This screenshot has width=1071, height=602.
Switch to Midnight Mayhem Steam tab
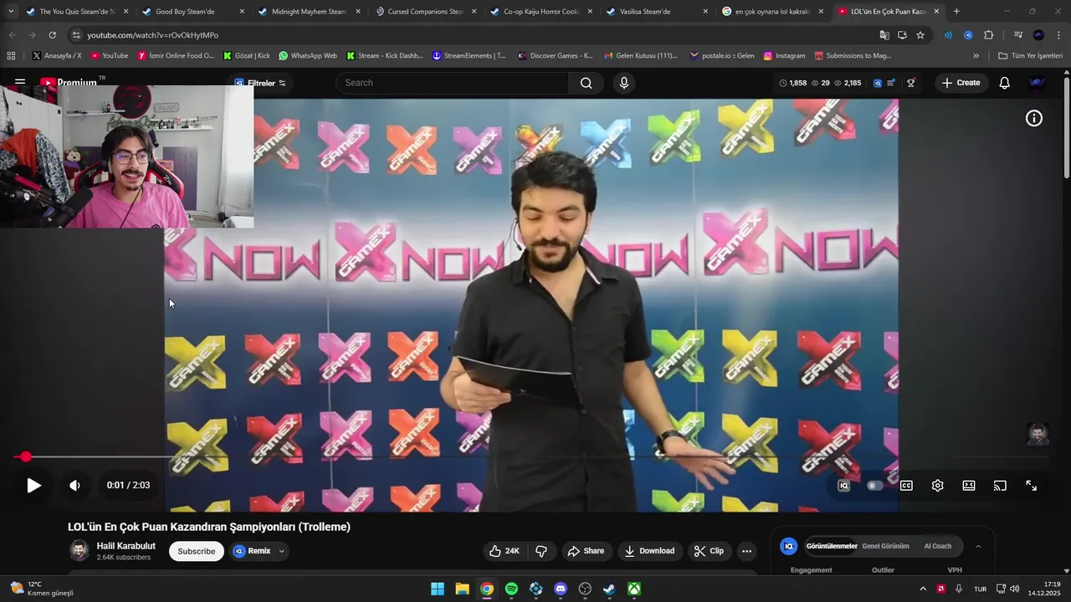coord(308,12)
